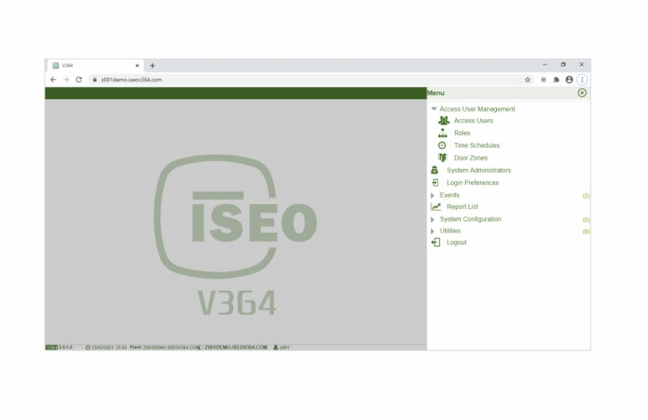Click the Events label

point(449,195)
